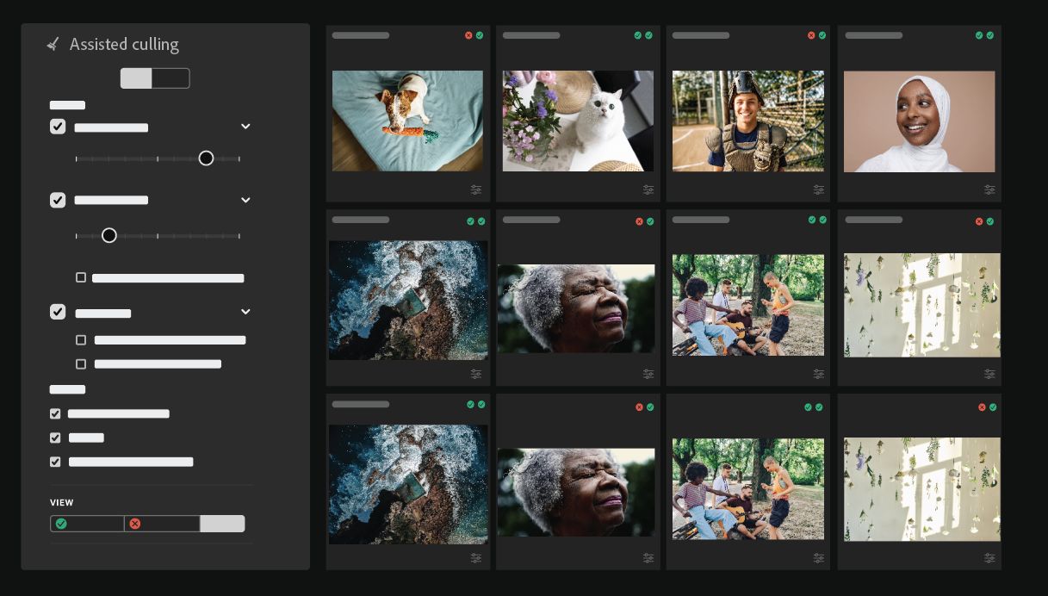The image size is (1048, 596).
Task: Open adjustments icon on middle-row aerial coast card
Action: coord(476,374)
